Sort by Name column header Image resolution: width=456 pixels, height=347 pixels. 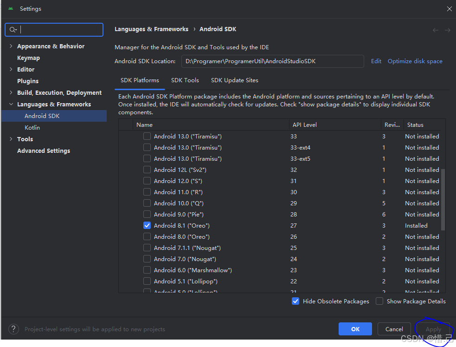click(x=211, y=124)
